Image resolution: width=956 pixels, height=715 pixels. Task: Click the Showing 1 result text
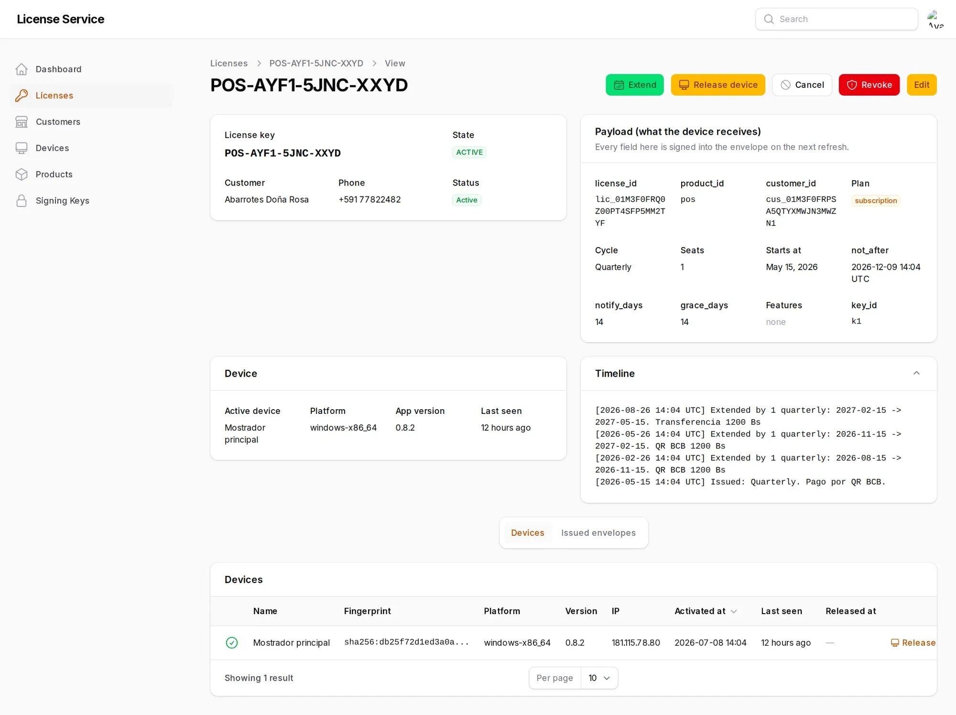259,678
